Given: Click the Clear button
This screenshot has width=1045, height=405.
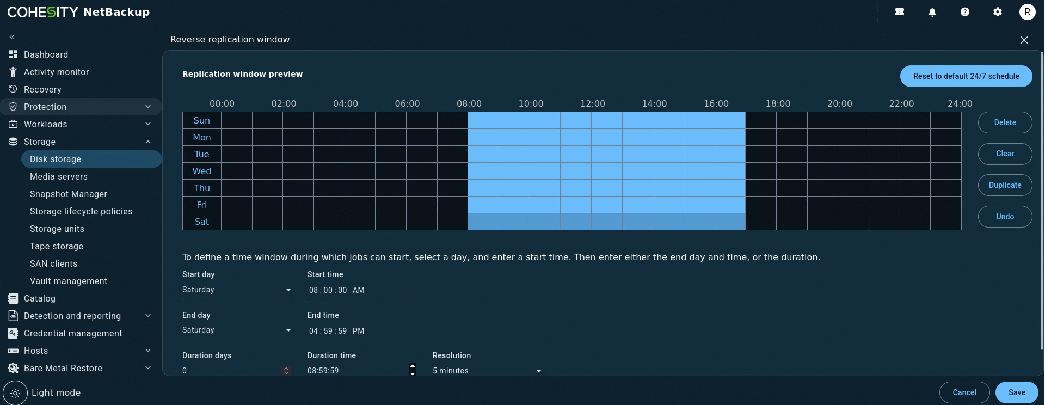Looking at the screenshot, I should pyautogui.click(x=1005, y=154).
